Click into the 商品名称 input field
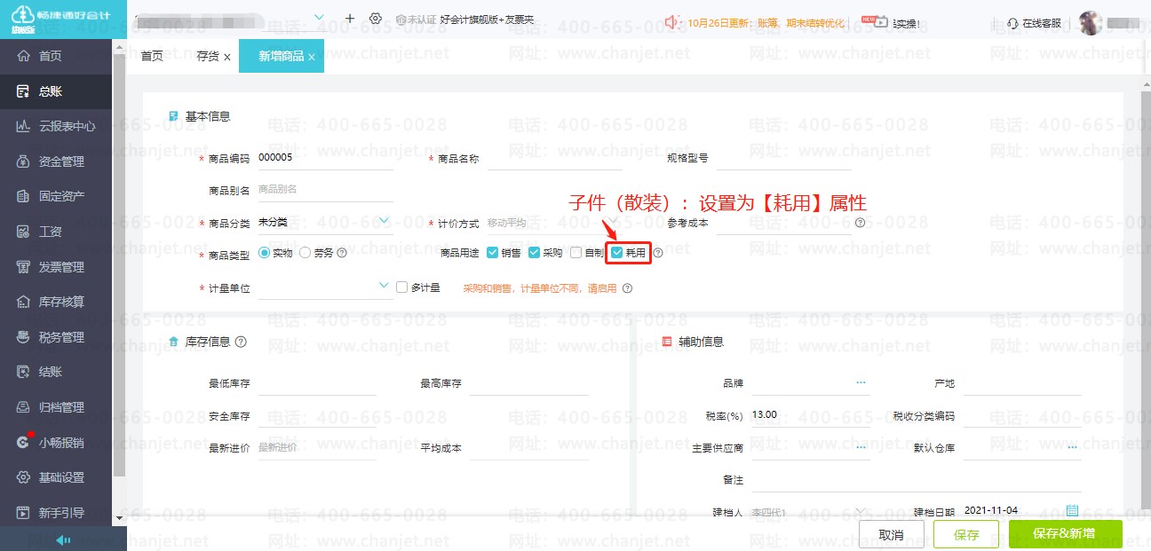 [x=554, y=159]
